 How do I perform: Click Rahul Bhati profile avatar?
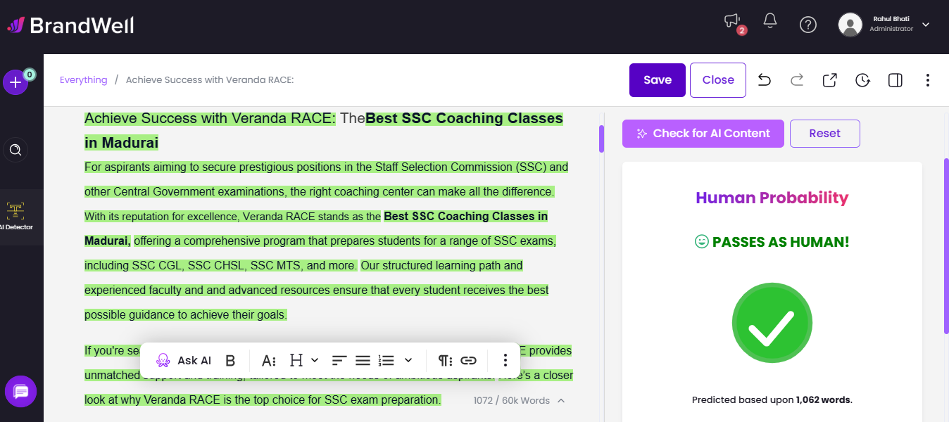850,25
